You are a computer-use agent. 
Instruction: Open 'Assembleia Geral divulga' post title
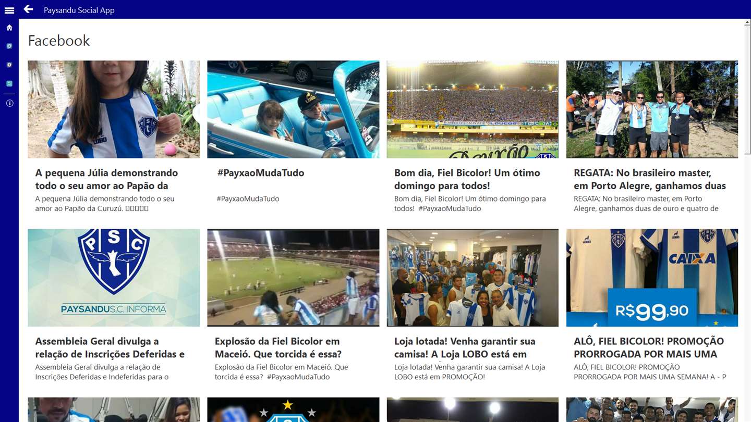point(110,347)
